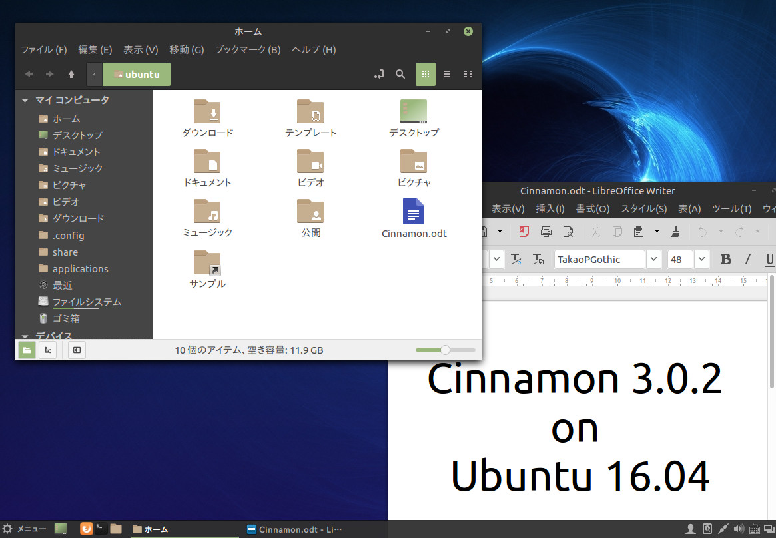Select ドキュメント folder icon in pane
Screen dimensions: 776x538
(207, 161)
